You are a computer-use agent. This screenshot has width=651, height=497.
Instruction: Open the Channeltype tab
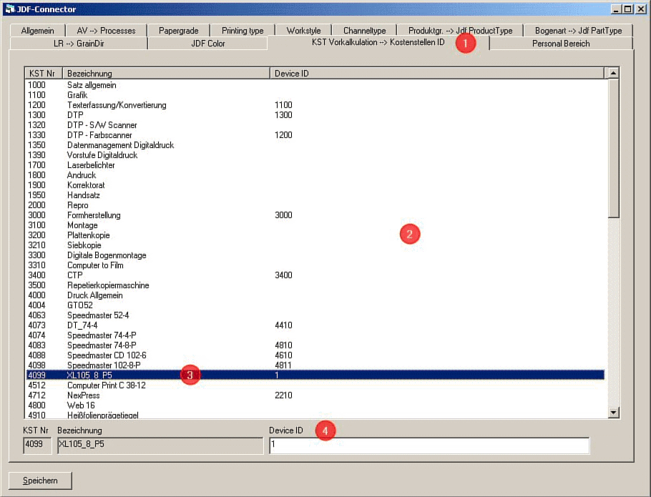365,30
